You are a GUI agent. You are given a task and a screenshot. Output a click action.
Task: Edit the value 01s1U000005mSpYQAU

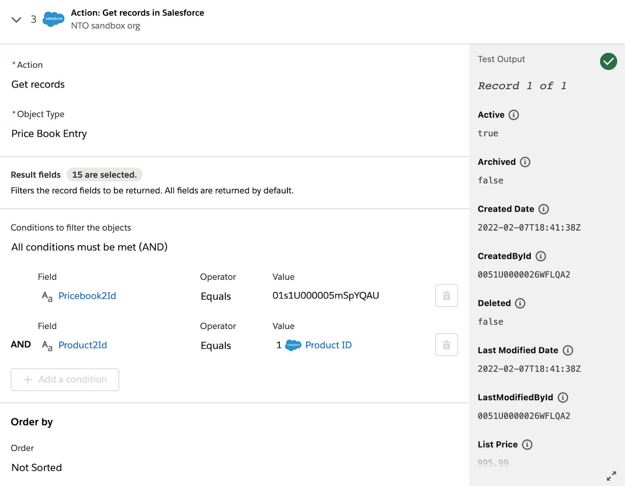pyautogui.click(x=326, y=295)
